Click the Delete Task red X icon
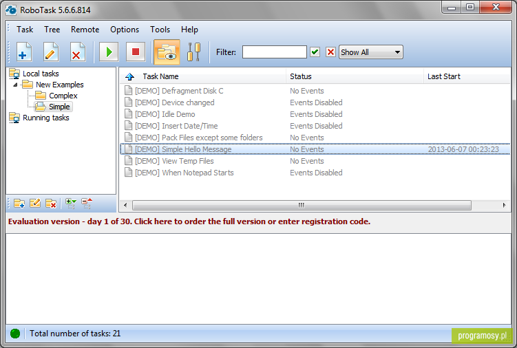This screenshot has width=517, height=348. pyautogui.click(x=78, y=52)
